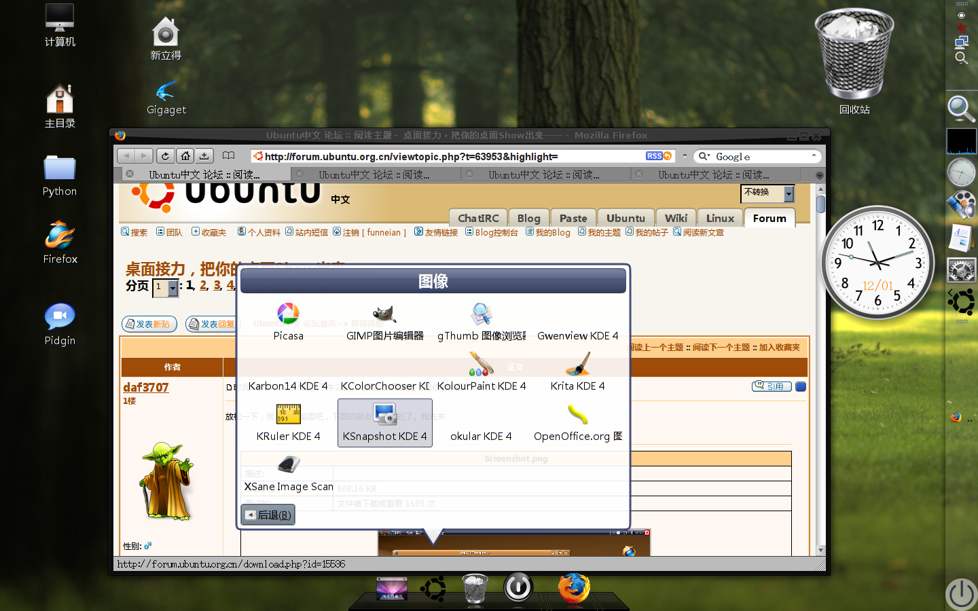The height and width of the screenshot is (611, 978).
Task: Open the Paste site tab
Action: point(573,218)
